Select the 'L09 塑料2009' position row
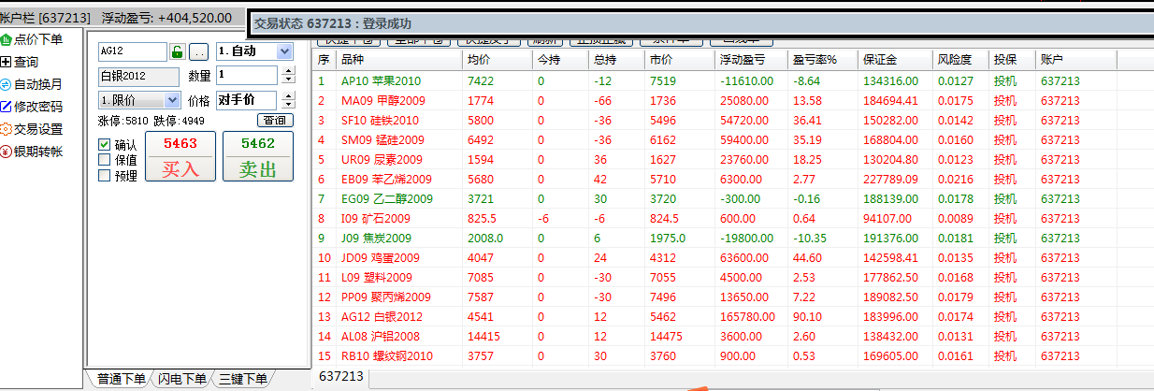Image resolution: width=1154 pixels, height=391 pixels. click(x=716, y=278)
